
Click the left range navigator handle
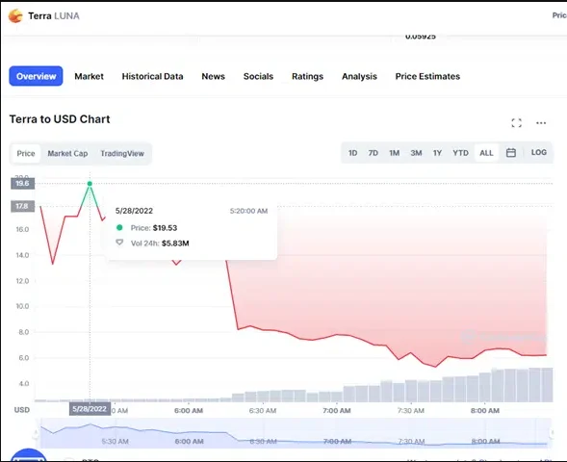[x=36, y=433]
